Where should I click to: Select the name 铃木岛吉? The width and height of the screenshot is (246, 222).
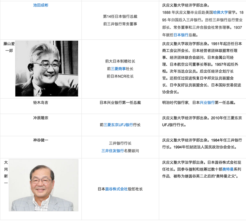pyautogui.click(x=41, y=102)
